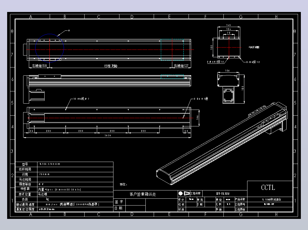
Task: Click the '重复定位精度' row label
Action: pos(25,209)
